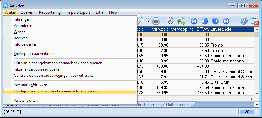The height and width of the screenshot is (118, 262).
Task: Expand the search dropdown arrow
Action: (x=148, y=21)
